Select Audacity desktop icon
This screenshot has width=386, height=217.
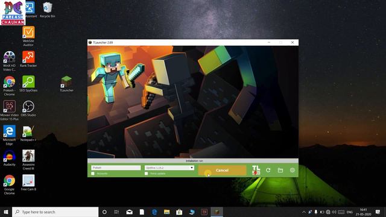pos(10,158)
